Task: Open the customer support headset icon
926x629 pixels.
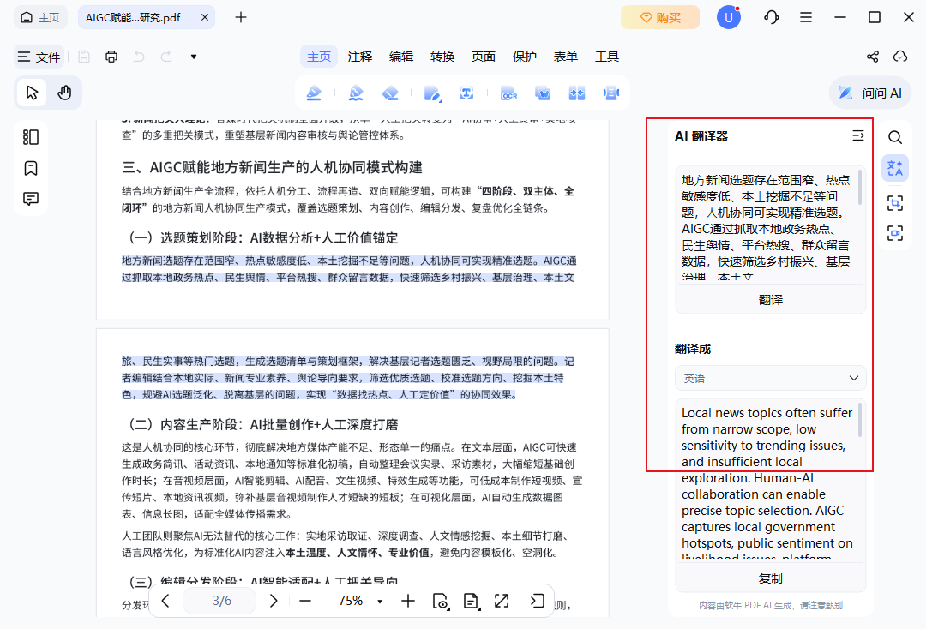Action: point(771,17)
